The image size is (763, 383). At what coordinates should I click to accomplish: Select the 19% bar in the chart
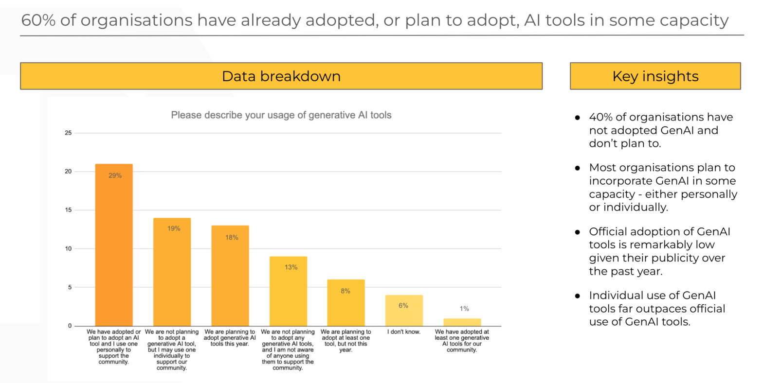click(x=172, y=272)
